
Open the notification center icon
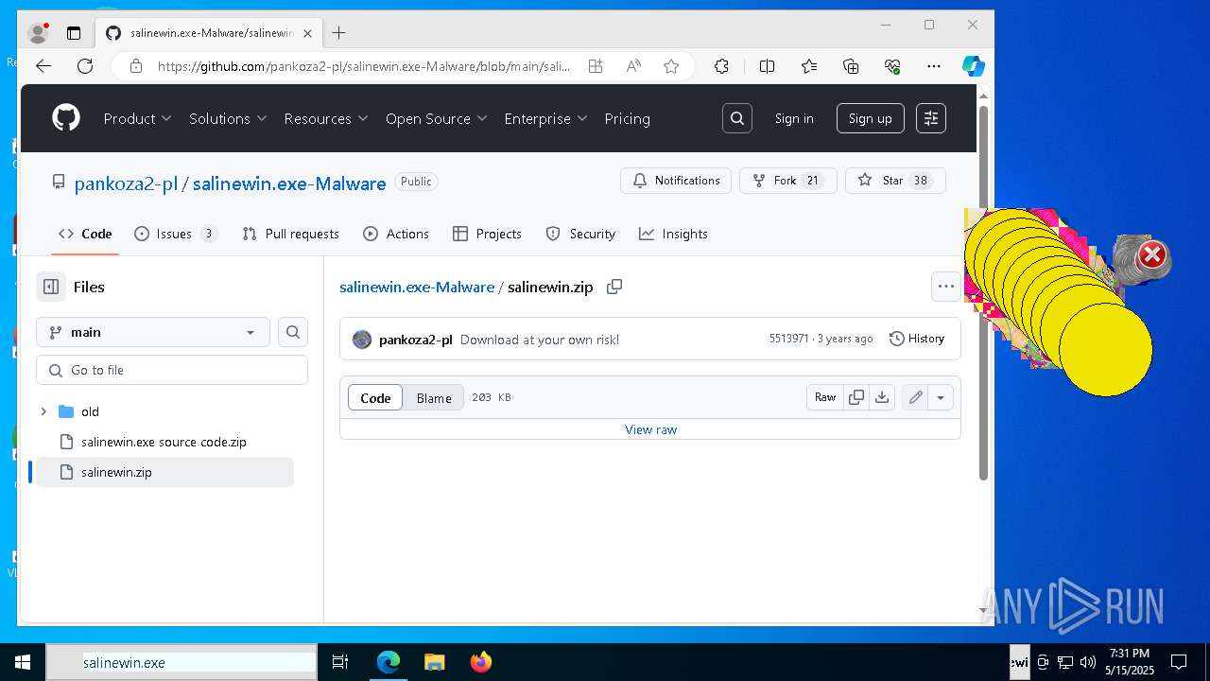[1179, 662]
